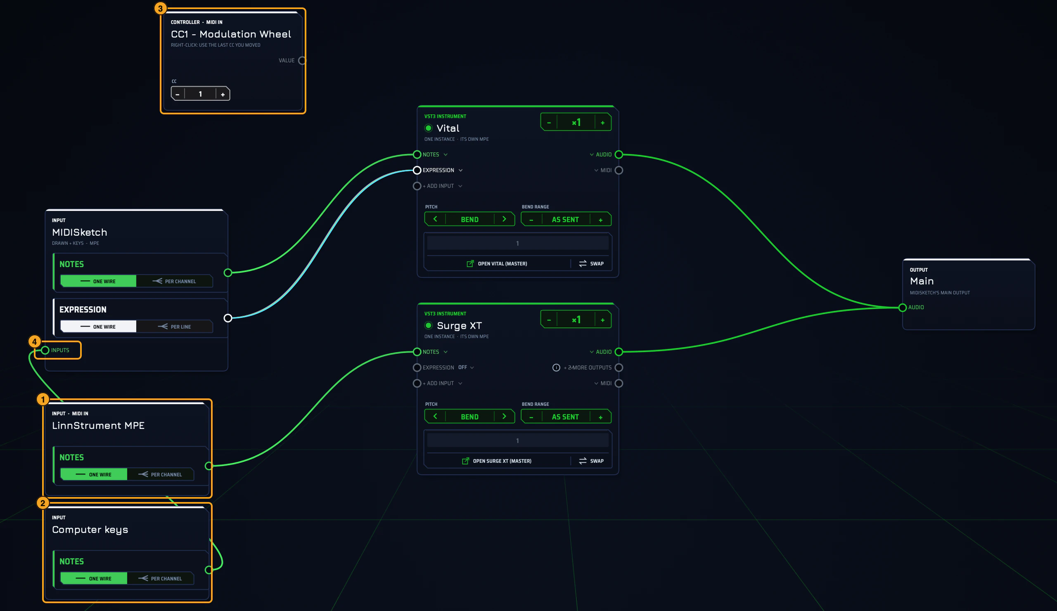Screen dimensions: 1057x611
Task: Decrease Surge XT instance count
Action: click(549, 320)
